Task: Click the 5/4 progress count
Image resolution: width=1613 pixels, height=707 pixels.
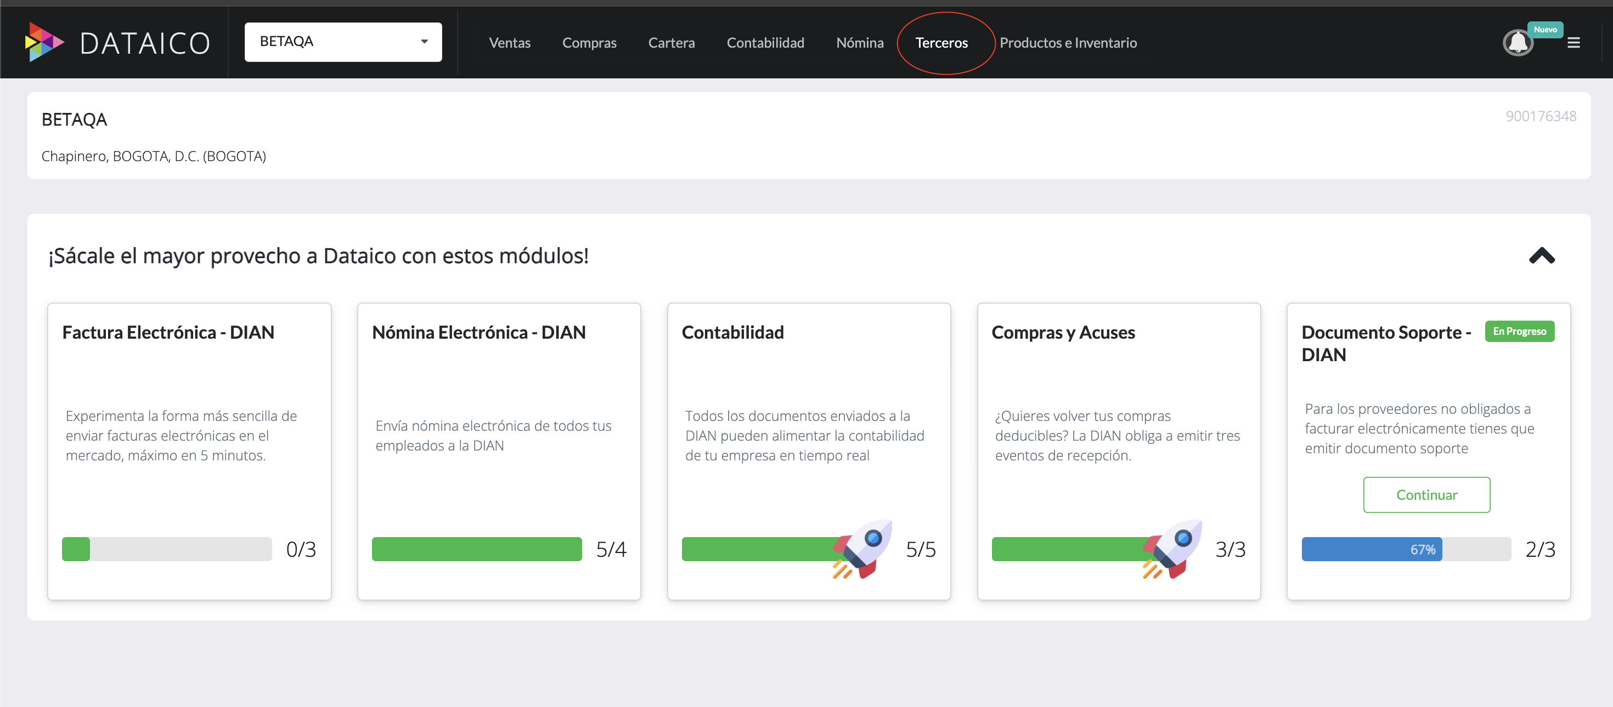Action: point(611,549)
